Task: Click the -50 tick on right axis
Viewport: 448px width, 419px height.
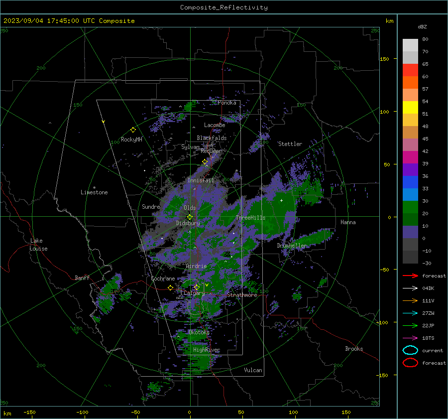Action: pos(384,270)
